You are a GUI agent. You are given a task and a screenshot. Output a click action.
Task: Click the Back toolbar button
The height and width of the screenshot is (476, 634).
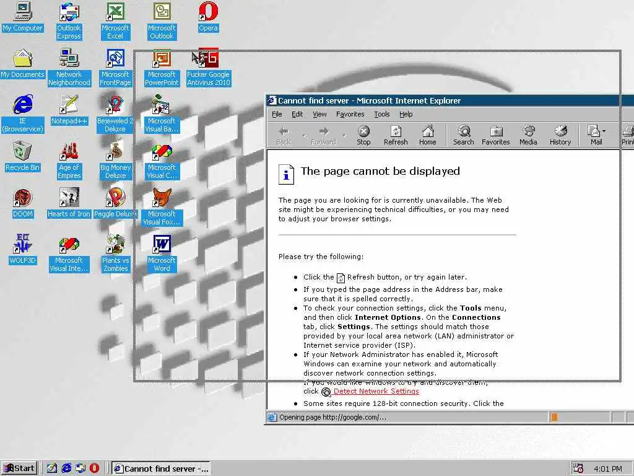pos(284,136)
